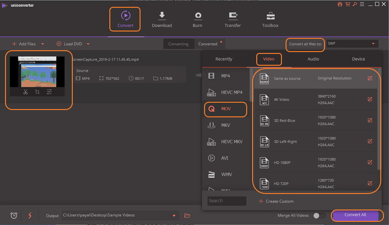This screenshot has width=389, height=225.
Task: Toggle the high speed lightning icon
Action: click(30, 215)
